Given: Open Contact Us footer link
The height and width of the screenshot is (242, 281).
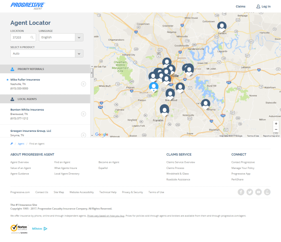Looking at the screenshot, I should pos(42,192).
